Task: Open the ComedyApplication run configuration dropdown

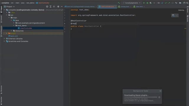Action: tap(132, 3)
